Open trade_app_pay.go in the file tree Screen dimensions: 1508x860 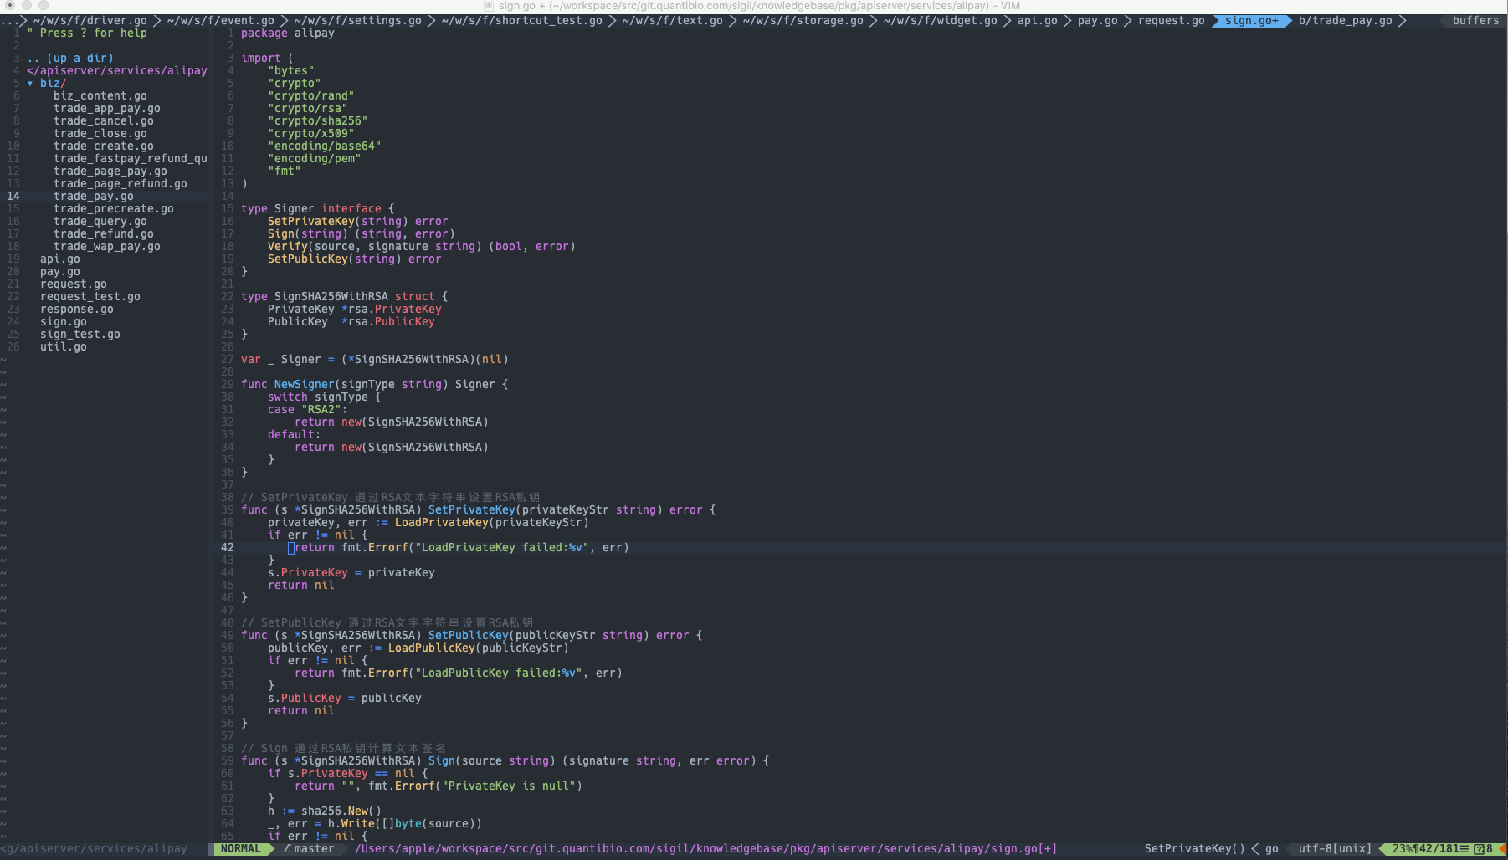click(107, 108)
